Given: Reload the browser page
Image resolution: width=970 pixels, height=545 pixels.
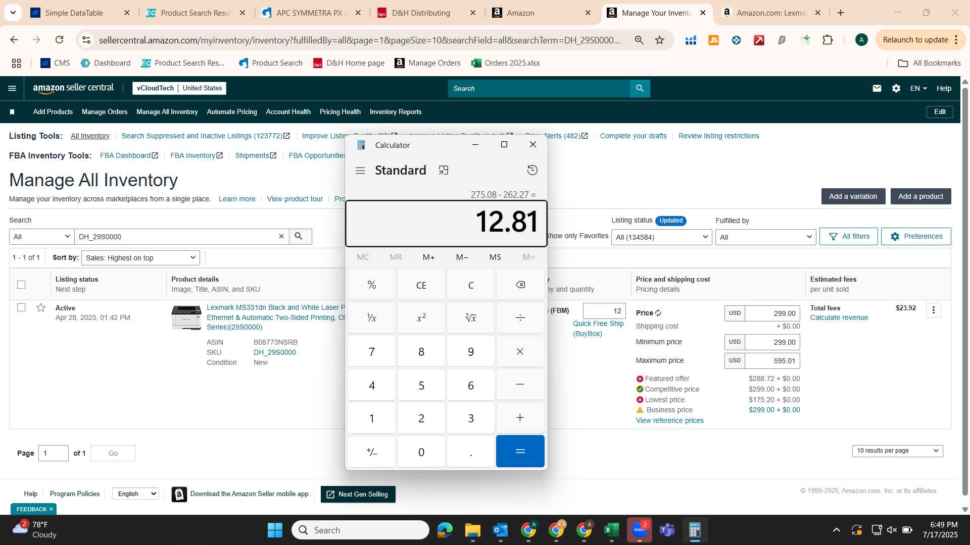Looking at the screenshot, I should coord(59,40).
